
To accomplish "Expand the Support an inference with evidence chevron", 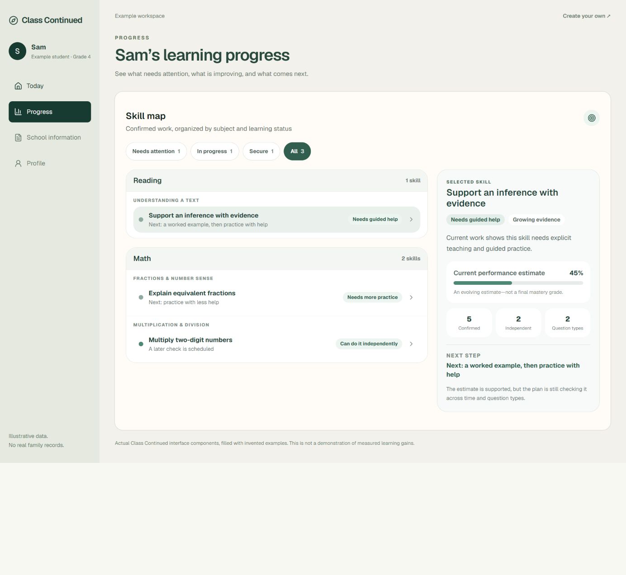I will 411,219.
